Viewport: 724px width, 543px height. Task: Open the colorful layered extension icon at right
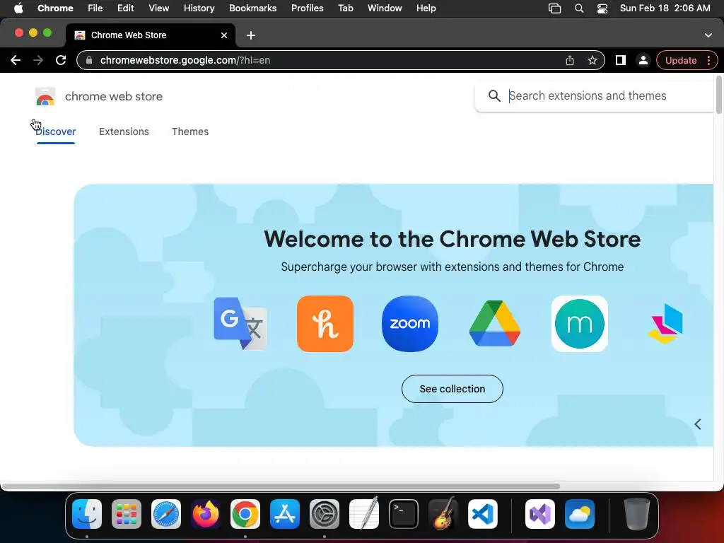point(665,324)
